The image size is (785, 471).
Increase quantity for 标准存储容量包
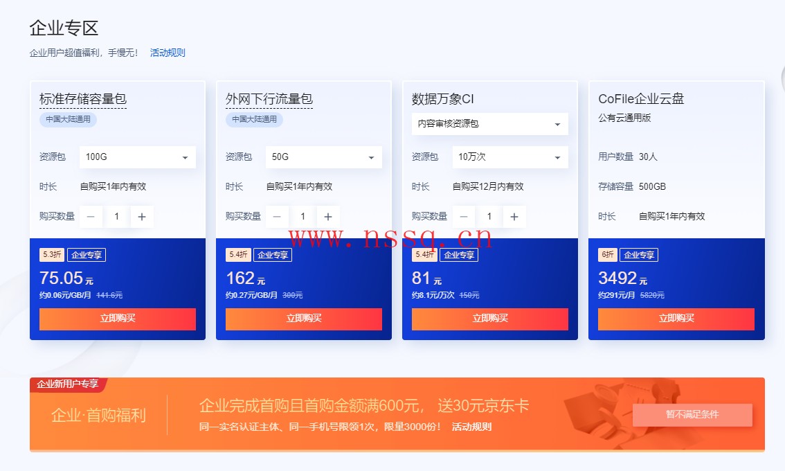(142, 217)
